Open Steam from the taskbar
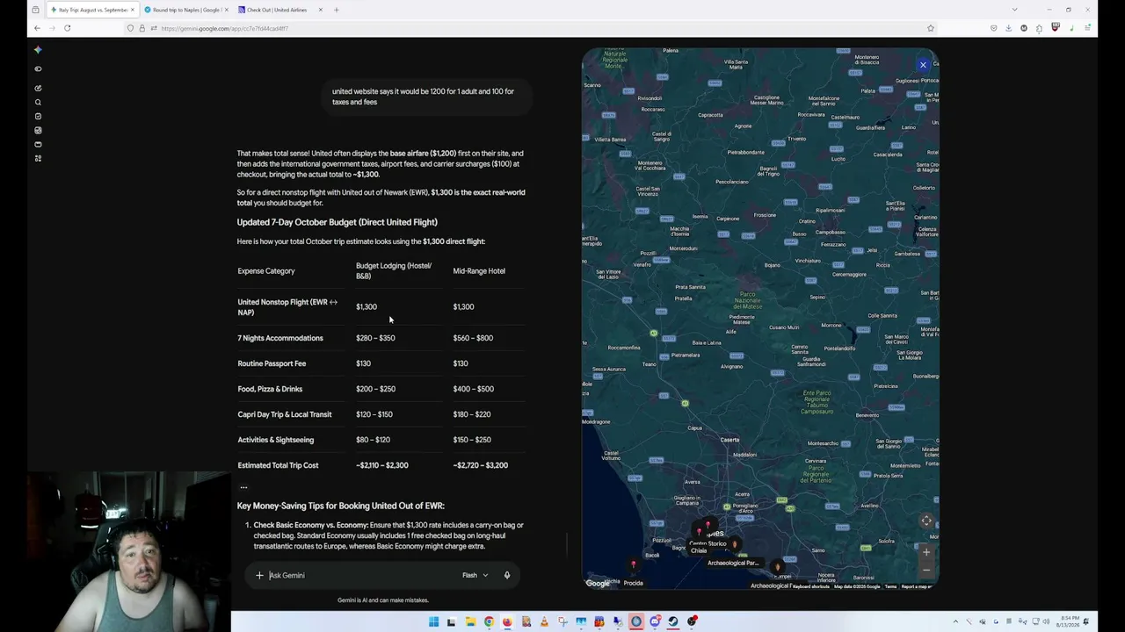This screenshot has height=632, width=1125. click(673, 621)
